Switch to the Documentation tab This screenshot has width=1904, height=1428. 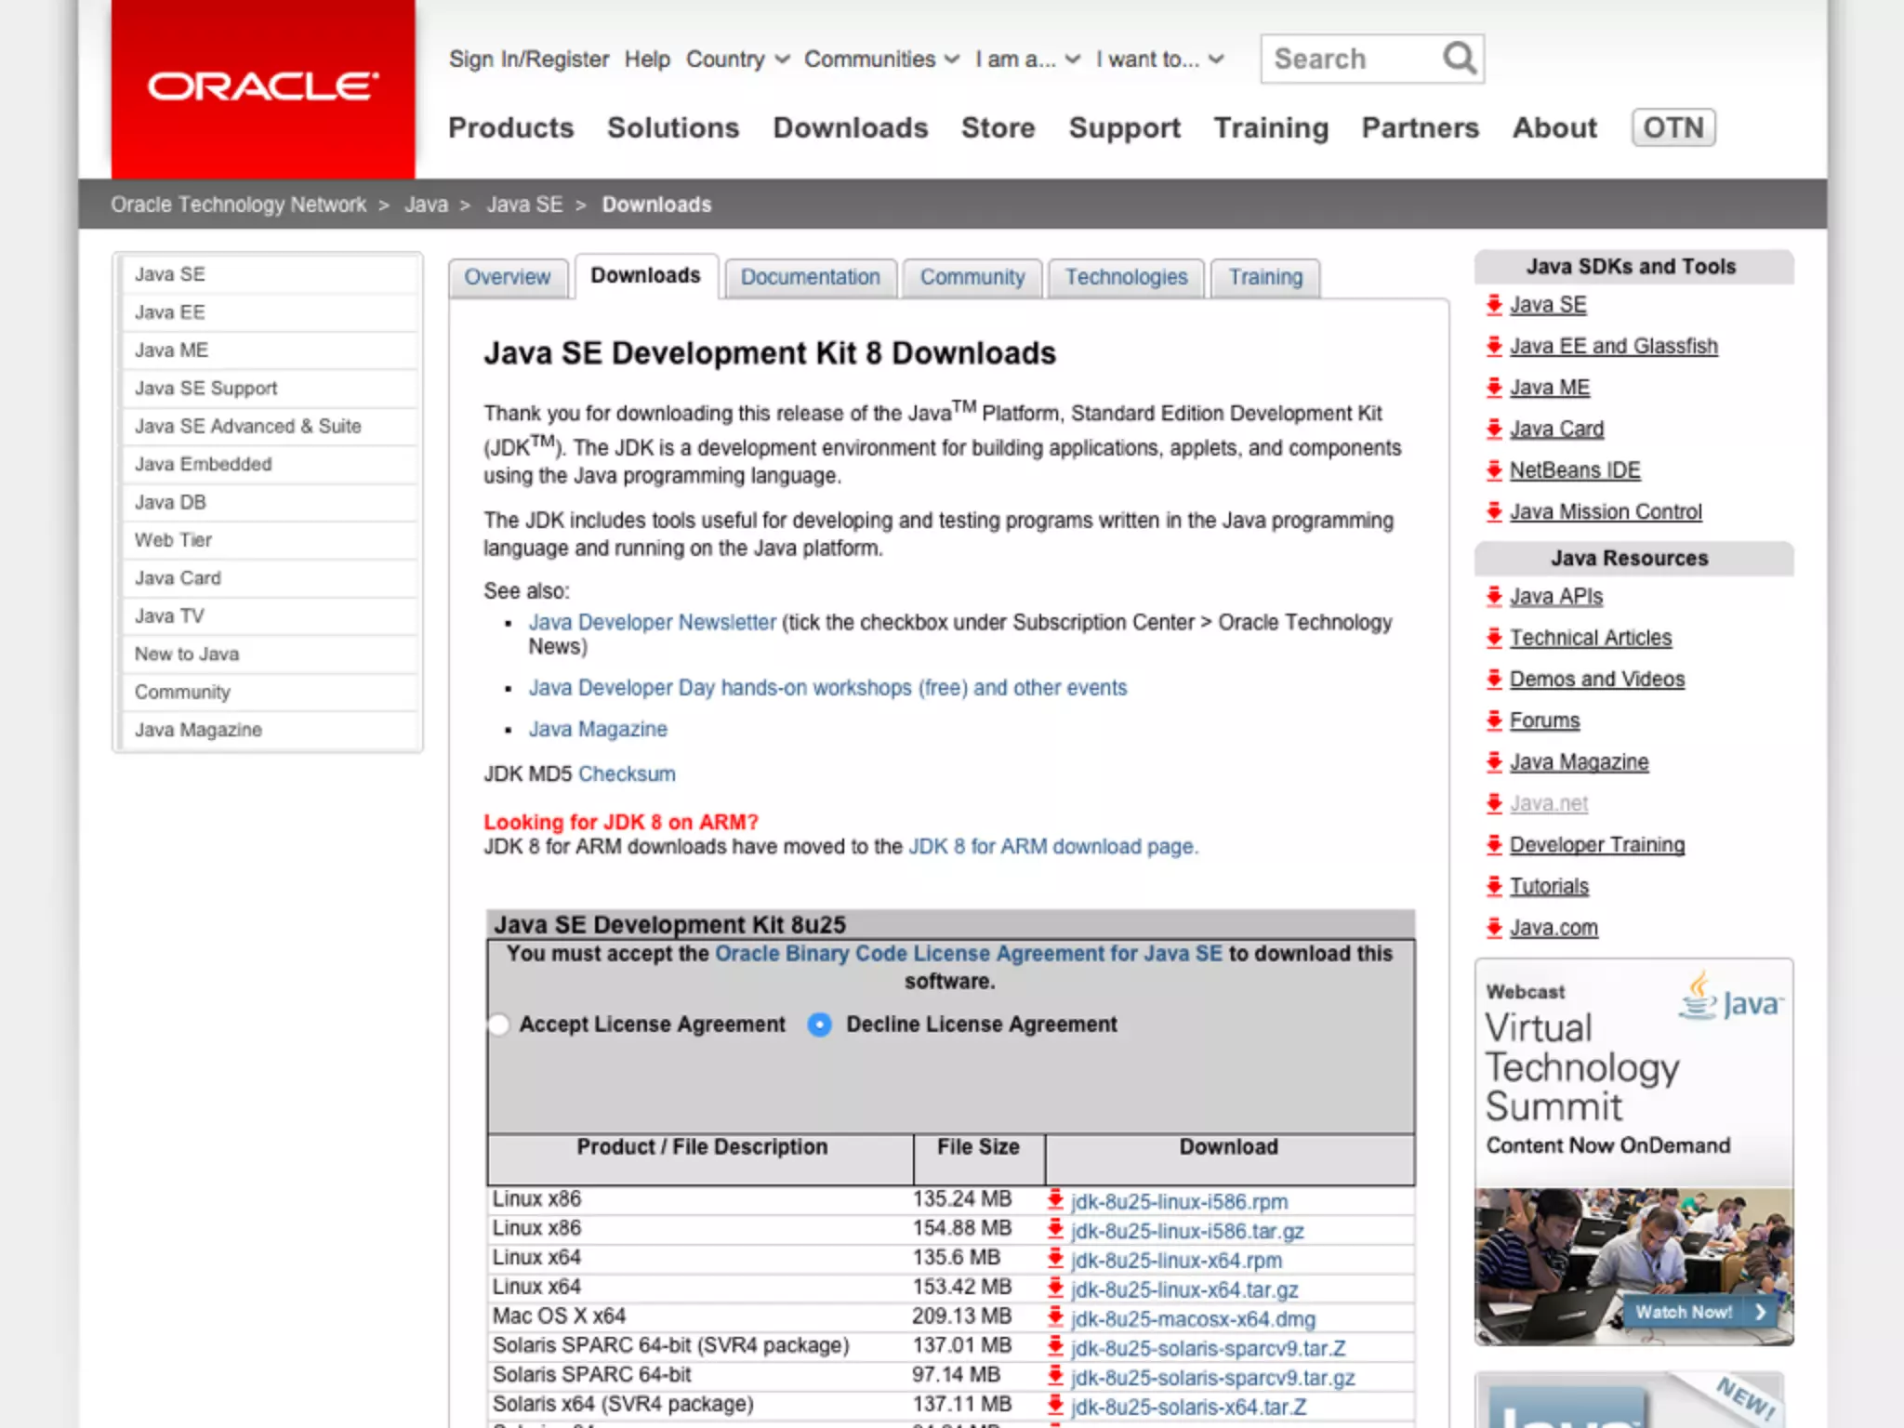point(810,277)
